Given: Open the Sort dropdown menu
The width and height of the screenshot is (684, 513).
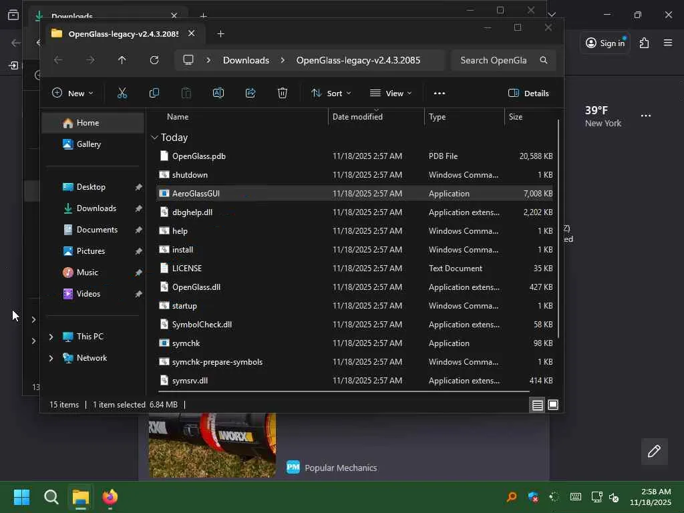Looking at the screenshot, I should 331,94.
